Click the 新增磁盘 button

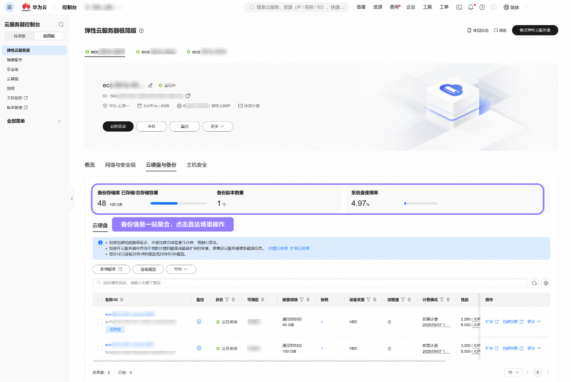click(111, 269)
